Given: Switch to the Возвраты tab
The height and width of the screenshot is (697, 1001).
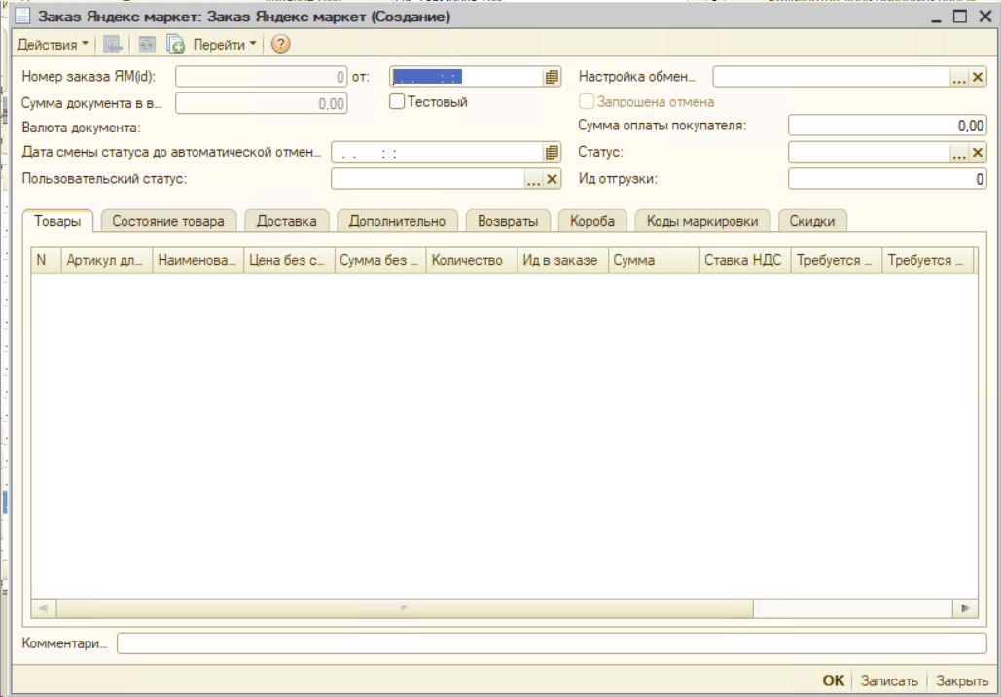Looking at the screenshot, I should coord(508,221).
